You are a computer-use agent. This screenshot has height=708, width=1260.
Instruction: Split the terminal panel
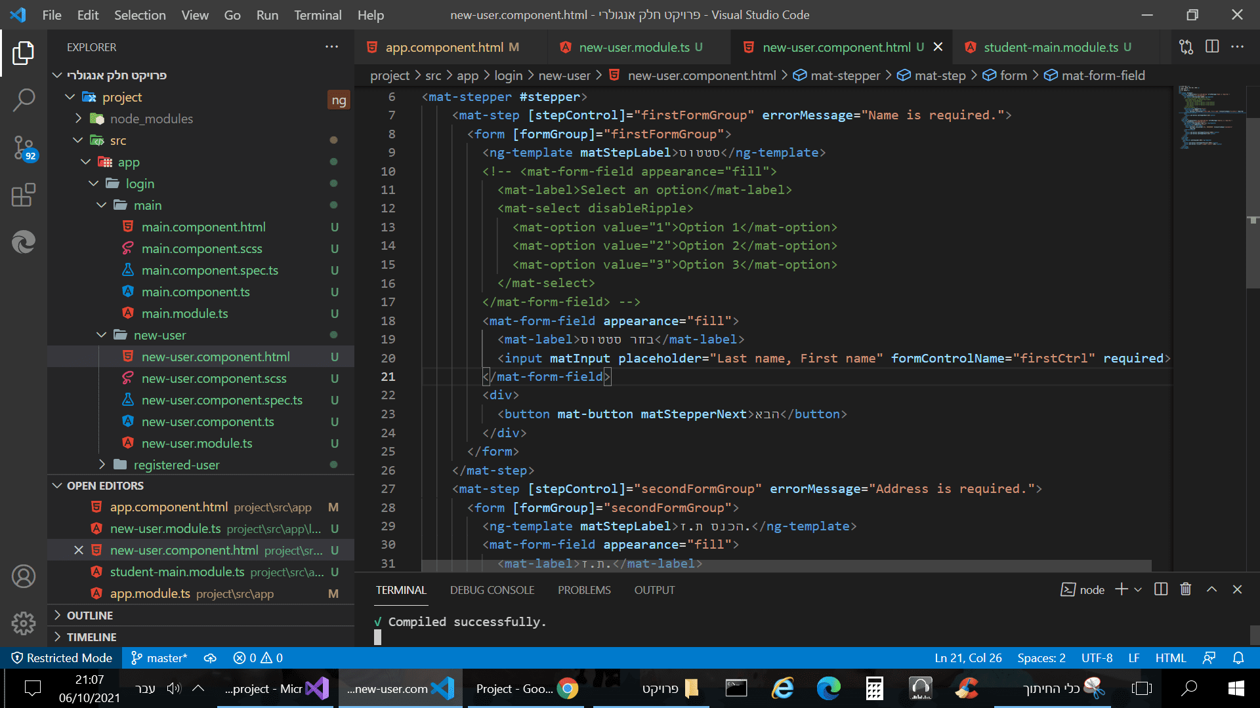[1160, 589]
